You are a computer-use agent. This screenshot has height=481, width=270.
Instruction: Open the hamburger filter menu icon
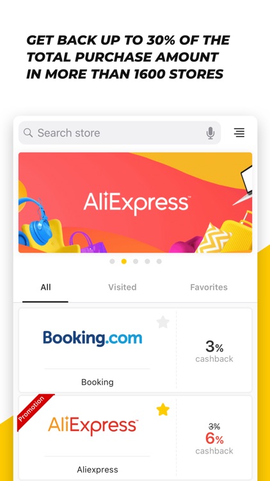(x=239, y=133)
